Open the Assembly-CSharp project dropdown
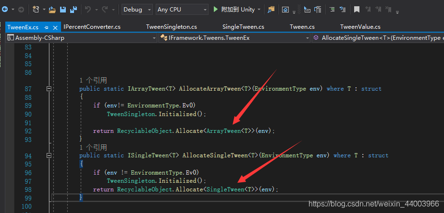Screen dimensions: 444x213 pos(81,37)
